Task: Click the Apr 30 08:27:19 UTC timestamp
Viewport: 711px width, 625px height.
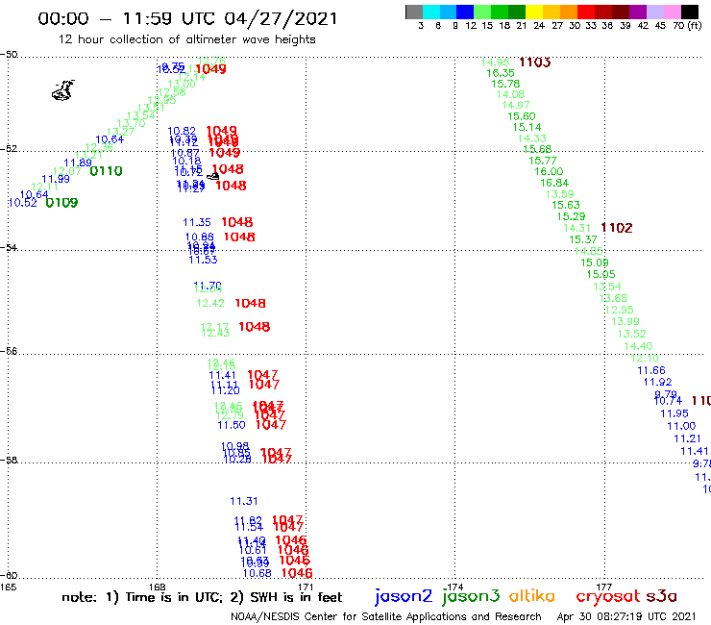Action: 626,616
